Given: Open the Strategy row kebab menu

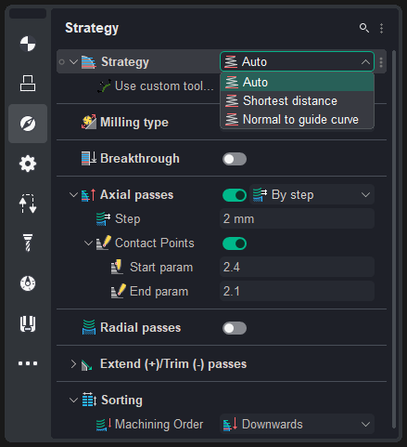Looking at the screenshot, I should [381, 62].
